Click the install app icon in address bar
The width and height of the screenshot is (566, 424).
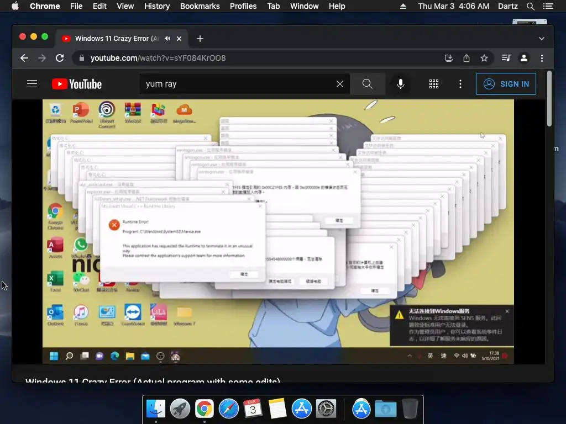coord(449,58)
